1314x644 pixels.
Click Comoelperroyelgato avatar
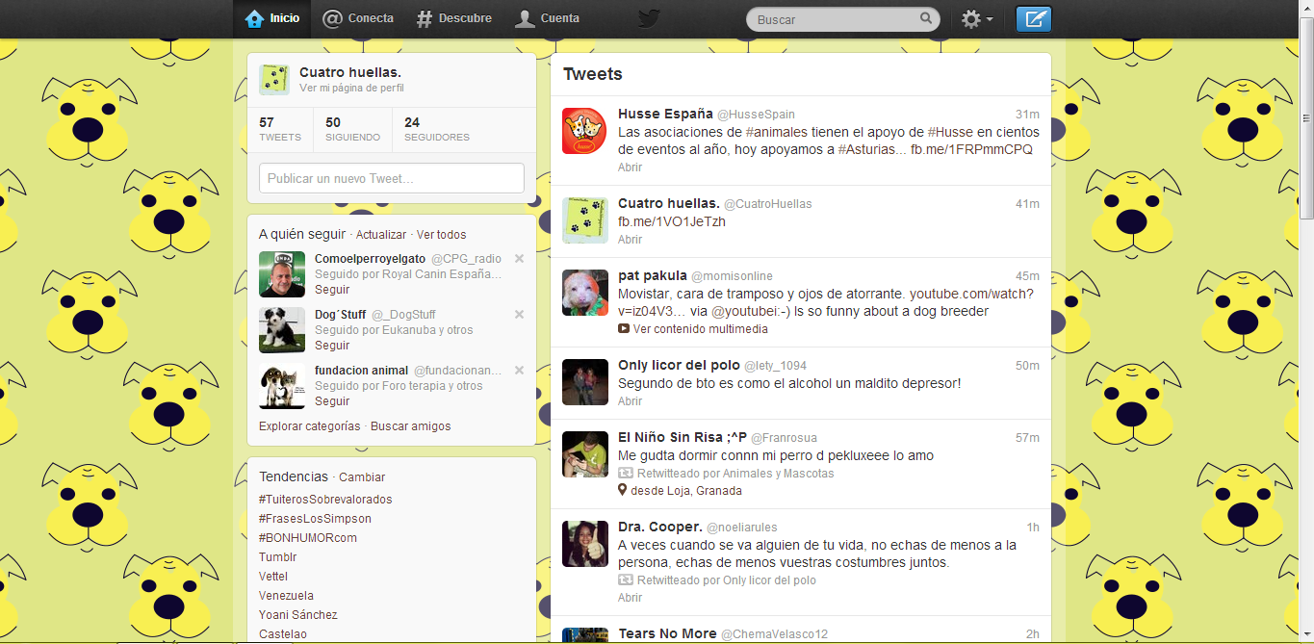coord(282,274)
